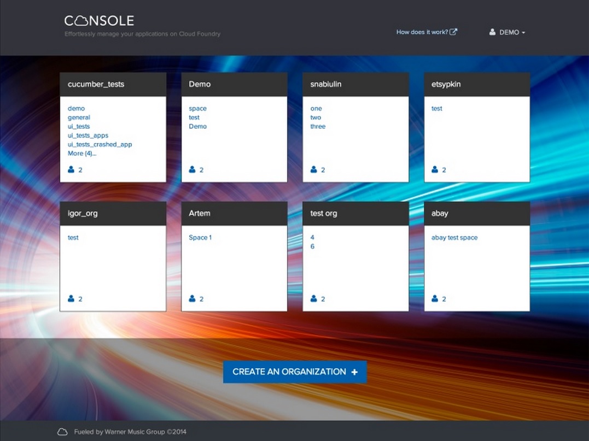Open space three in snabiulin

pyautogui.click(x=318, y=126)
